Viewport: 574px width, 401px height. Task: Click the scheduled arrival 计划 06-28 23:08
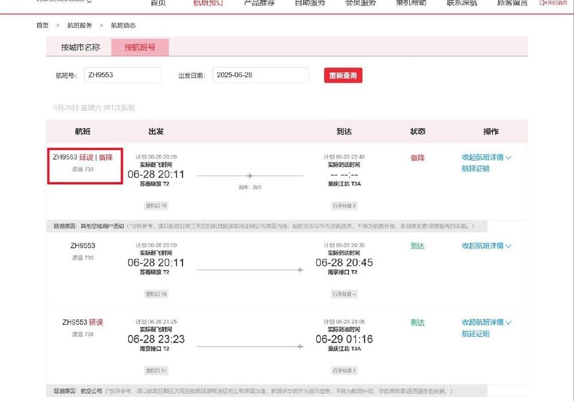click(x=344, y=322)
